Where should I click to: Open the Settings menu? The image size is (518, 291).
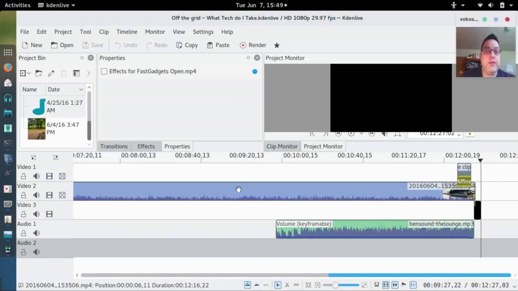[203, 32]
